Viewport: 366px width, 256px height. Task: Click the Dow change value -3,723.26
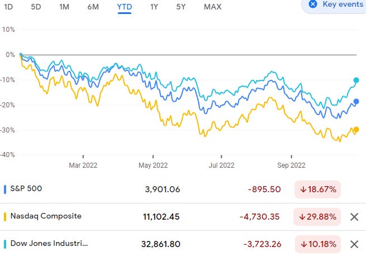pyautogui.click(x=263, y=244)
